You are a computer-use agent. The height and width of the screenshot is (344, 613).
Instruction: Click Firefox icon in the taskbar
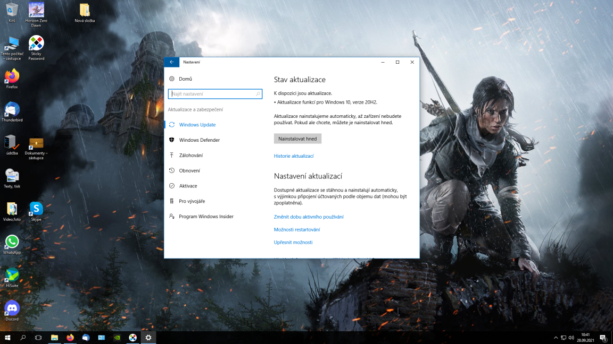click(70, 337)
